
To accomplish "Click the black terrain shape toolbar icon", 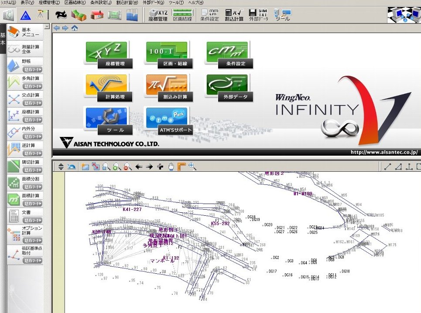I will click(61, 15).
